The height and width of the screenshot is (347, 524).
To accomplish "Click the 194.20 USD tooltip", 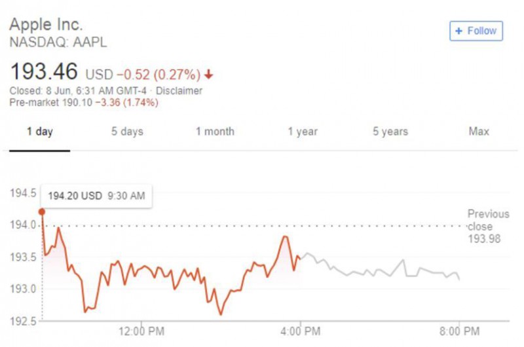I will [96, 196].
